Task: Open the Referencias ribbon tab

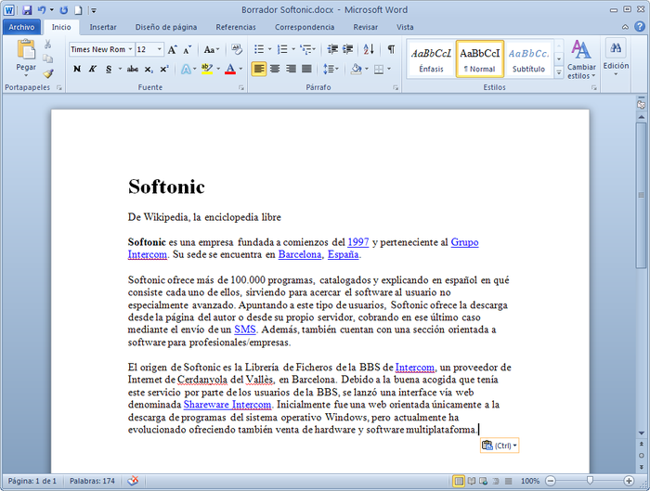Action: 235,27
